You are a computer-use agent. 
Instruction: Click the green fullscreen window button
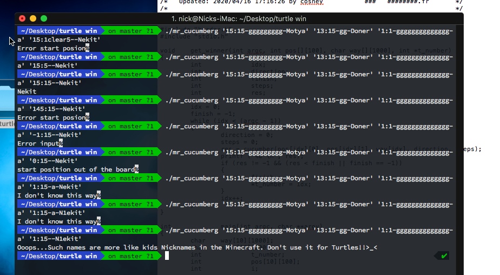[x=44, y=18]
